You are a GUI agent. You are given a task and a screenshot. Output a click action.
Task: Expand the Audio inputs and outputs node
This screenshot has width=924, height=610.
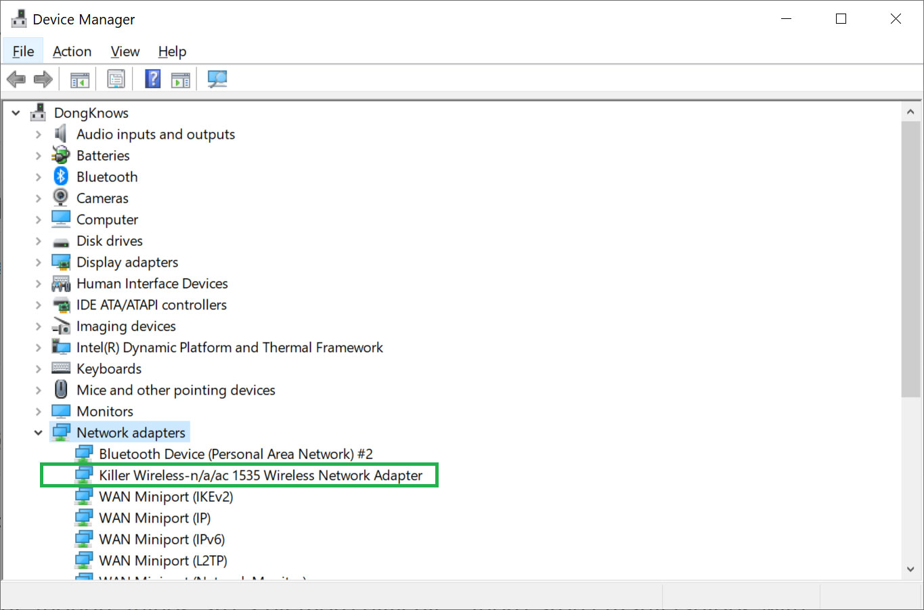click(x=39, y=135)
